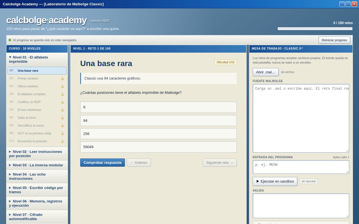Expand Nivel 02 · Leer instrucciones por posición

(37, 154)
